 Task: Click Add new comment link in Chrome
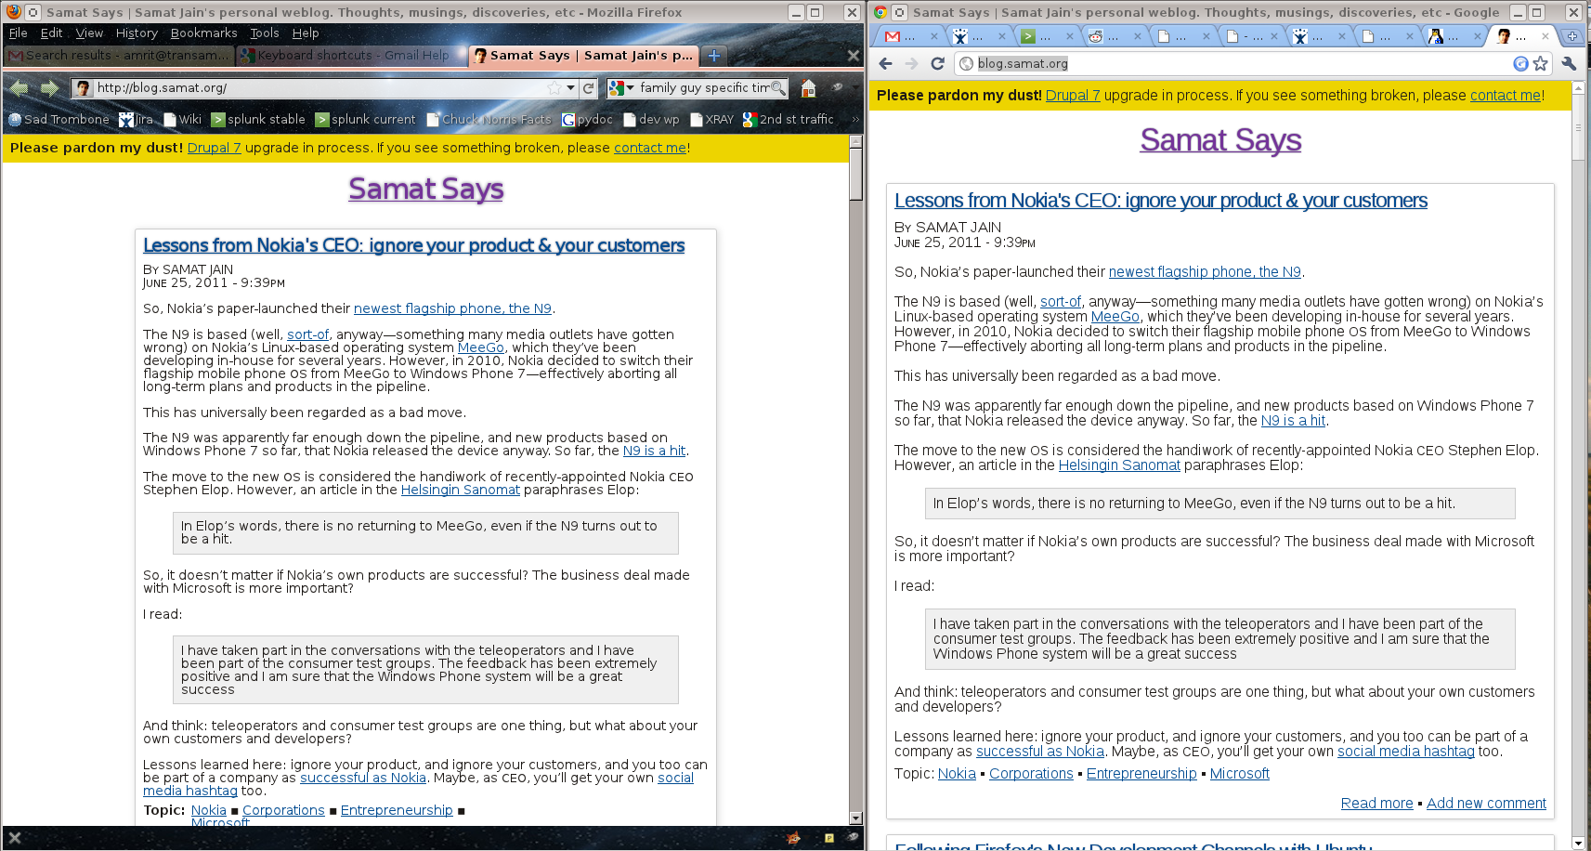click(1486, 804)
